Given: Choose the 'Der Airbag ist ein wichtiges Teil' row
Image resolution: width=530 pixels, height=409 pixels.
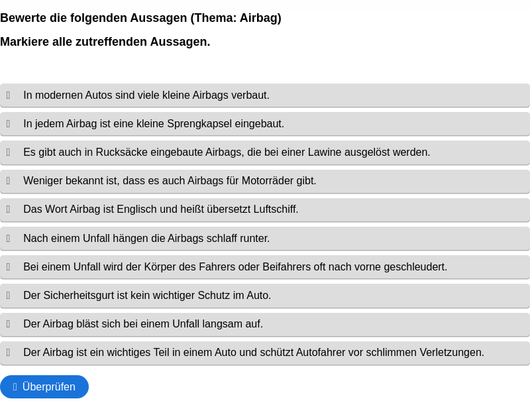Looking at the screenshot, I should tap(265, 353).
